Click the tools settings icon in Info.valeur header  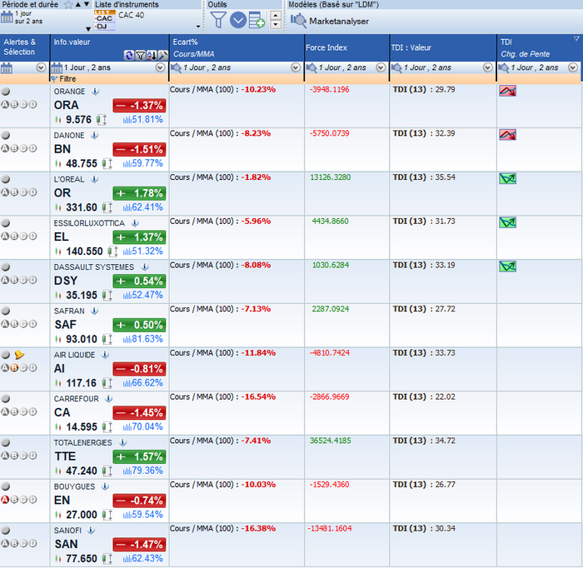click(x=163, y=56)
